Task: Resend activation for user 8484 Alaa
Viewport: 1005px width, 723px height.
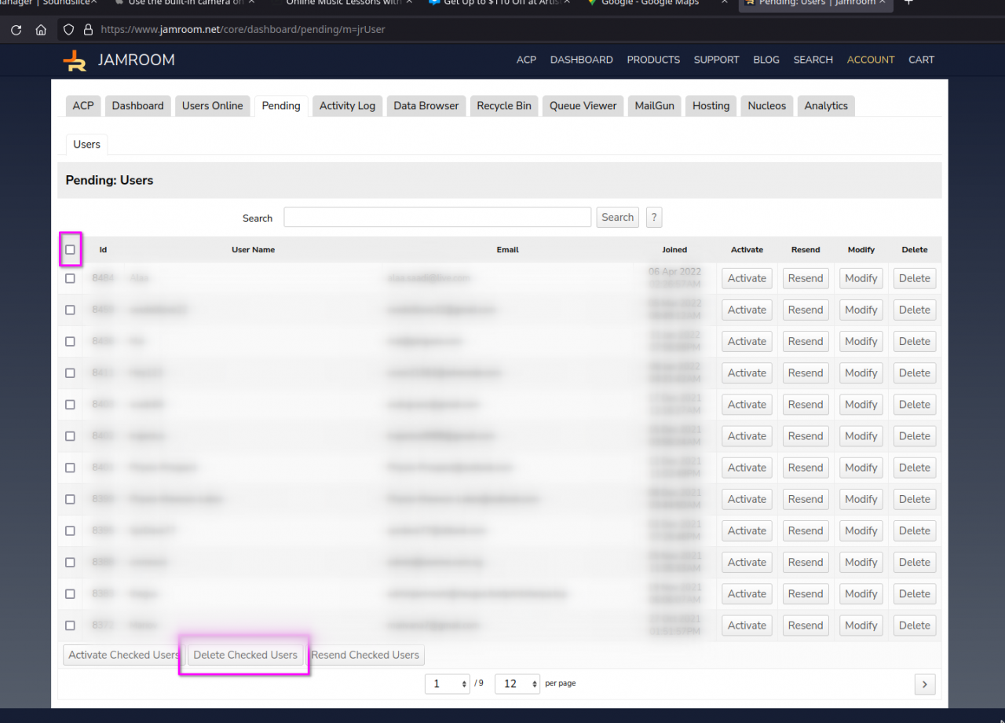Action: coord(806,278)
